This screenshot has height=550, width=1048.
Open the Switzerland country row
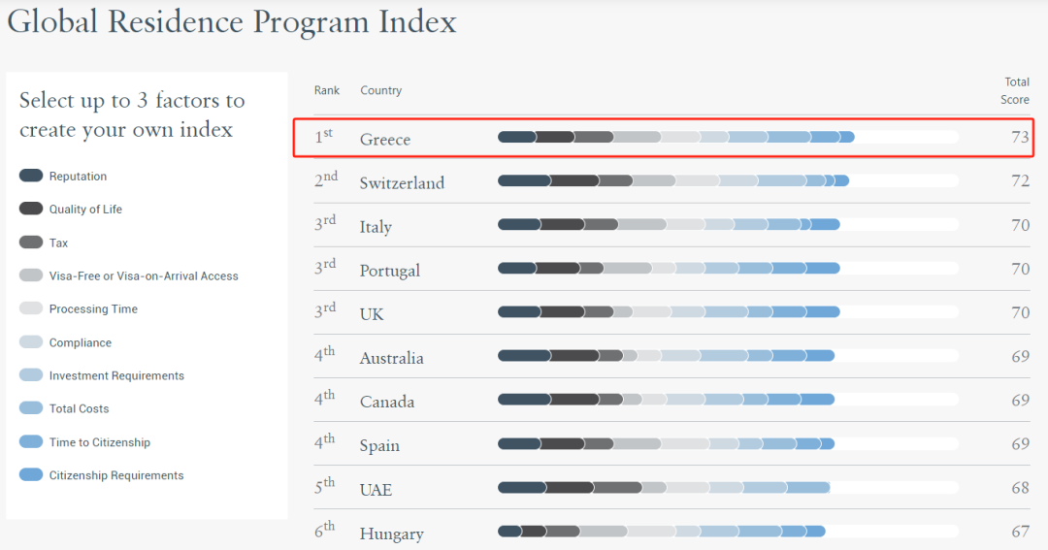coord(671,181)
